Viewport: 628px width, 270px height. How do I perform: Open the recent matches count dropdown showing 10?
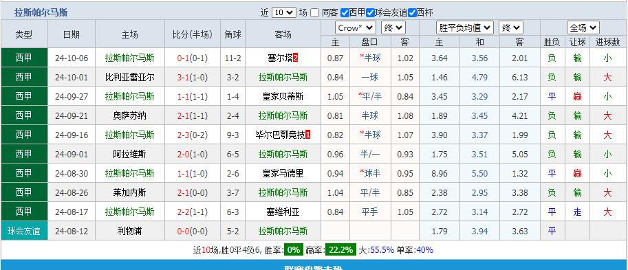[284, 12]
